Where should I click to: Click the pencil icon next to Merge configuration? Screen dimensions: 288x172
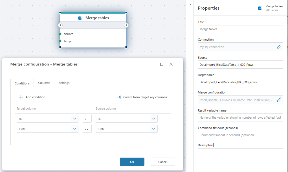point(279,100)
